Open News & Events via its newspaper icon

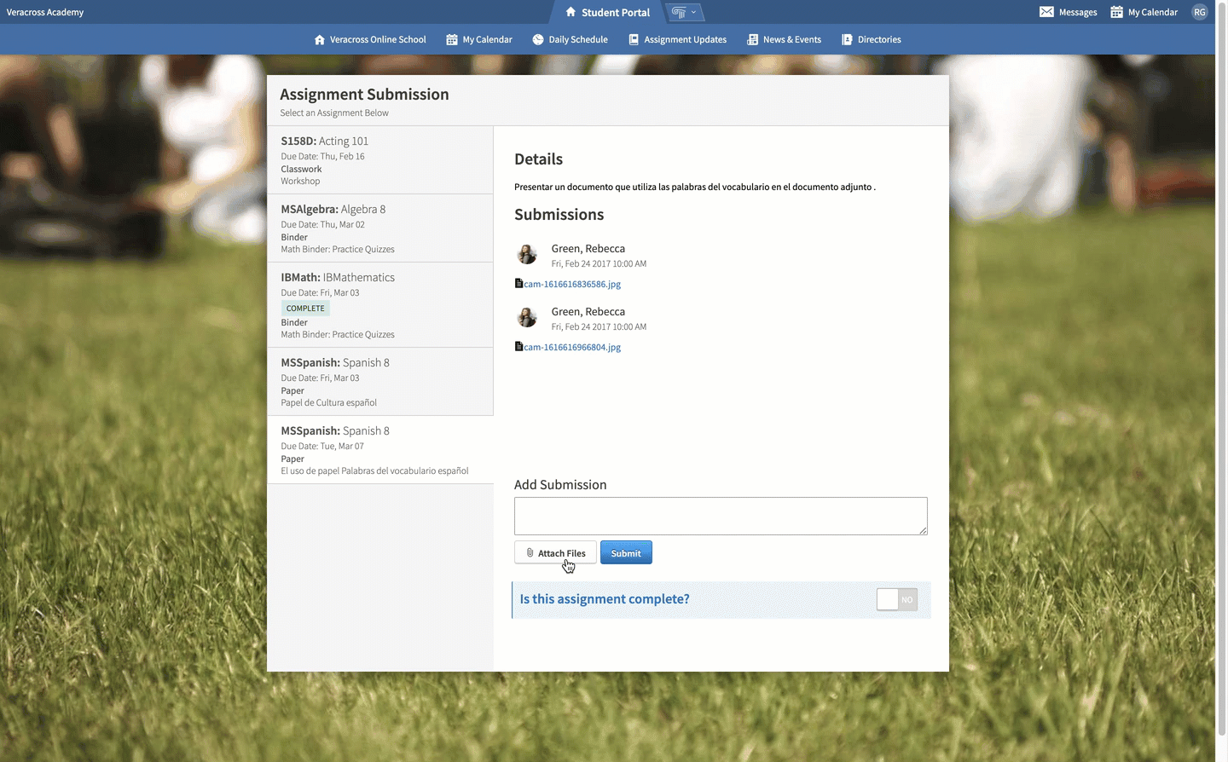coord(751,39)
